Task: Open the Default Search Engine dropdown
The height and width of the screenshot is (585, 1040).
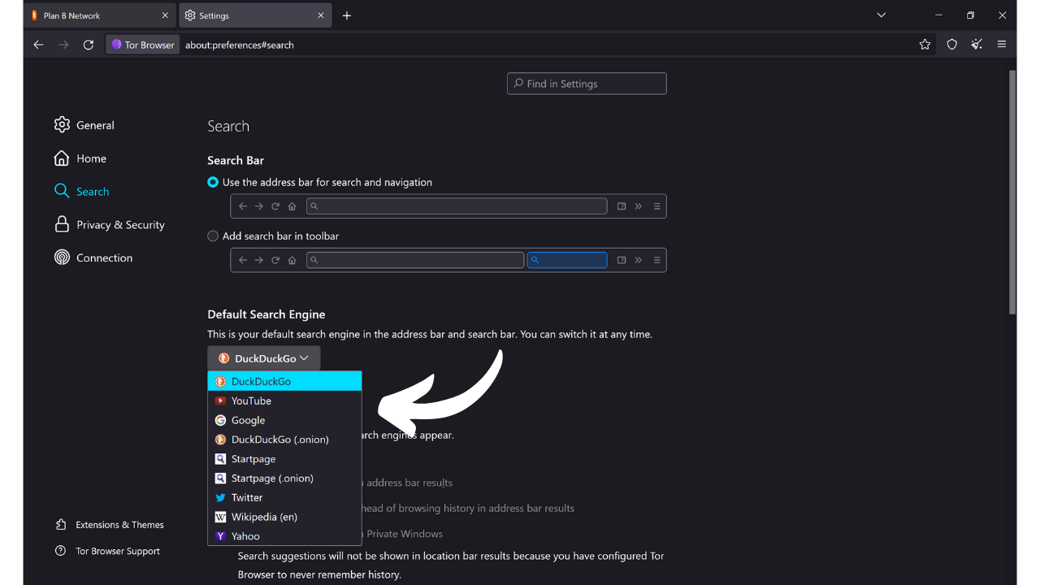Action: (x=263, y=357)
